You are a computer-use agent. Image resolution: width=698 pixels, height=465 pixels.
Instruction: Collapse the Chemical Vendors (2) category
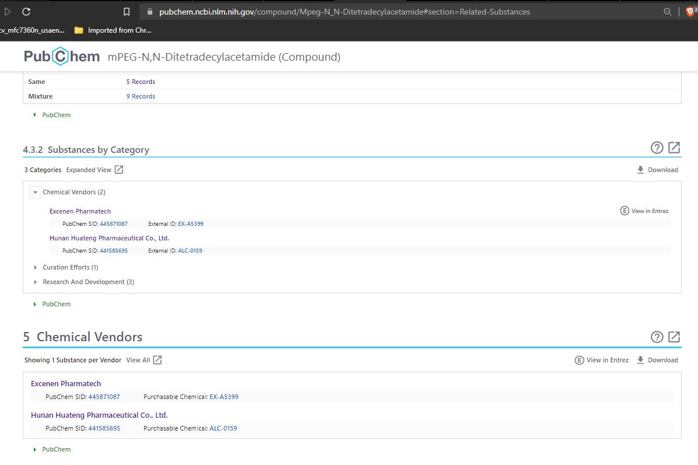35,192
